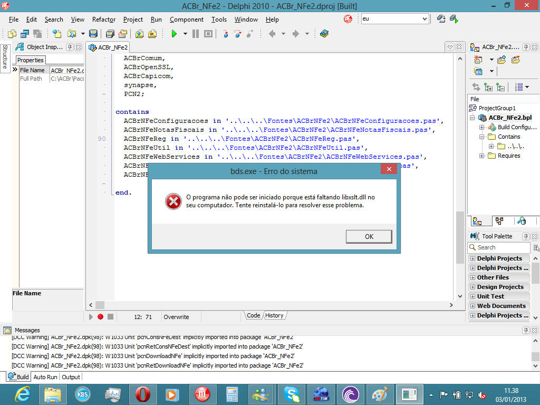Click the Run (green play) toolbar button
Viewport: 540px width, 405px height.
[174, 34]
